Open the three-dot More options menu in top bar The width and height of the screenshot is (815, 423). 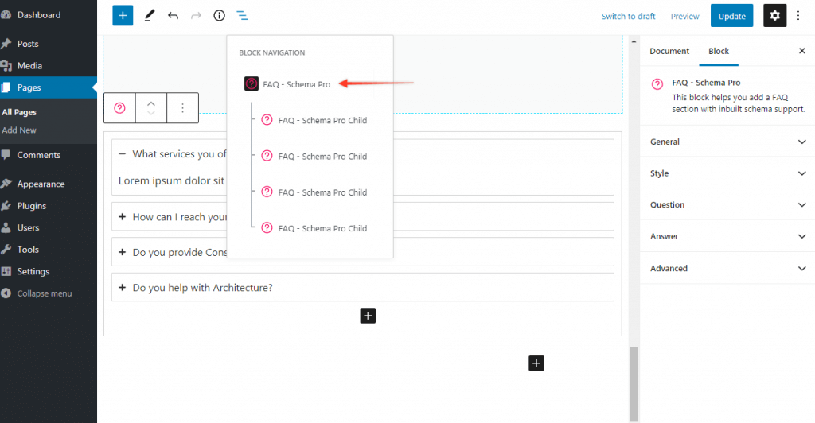(x=798, y=16)
